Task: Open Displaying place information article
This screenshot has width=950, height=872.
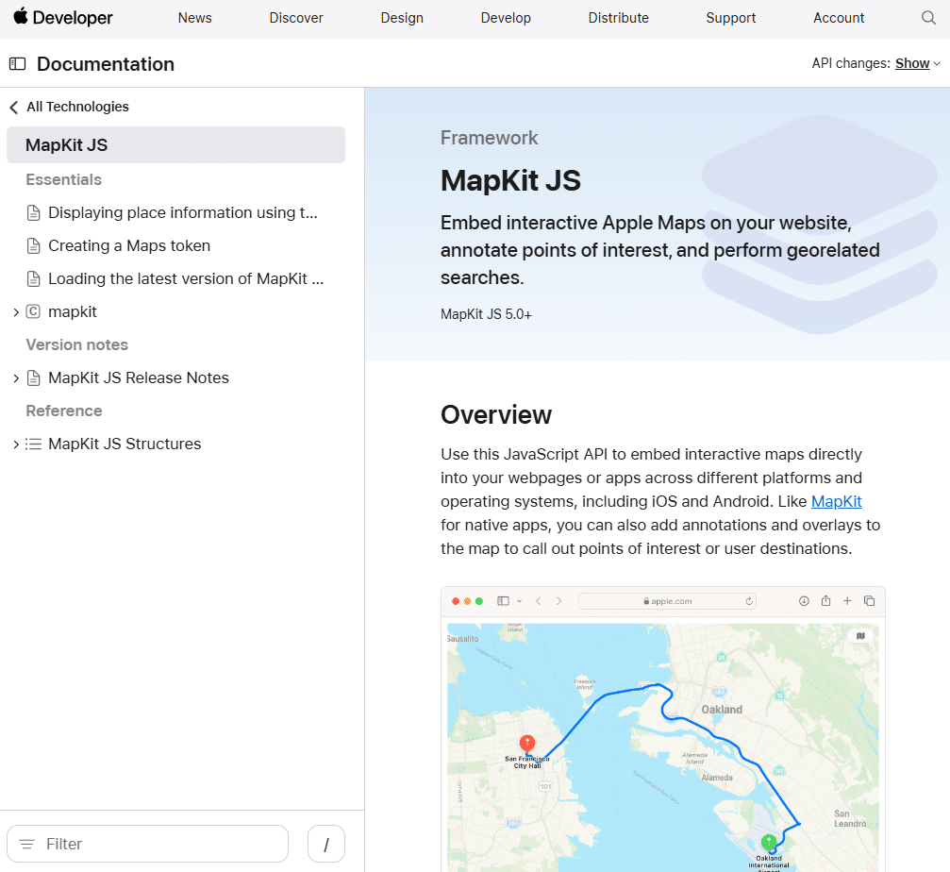Action: [x=183, y=212]
